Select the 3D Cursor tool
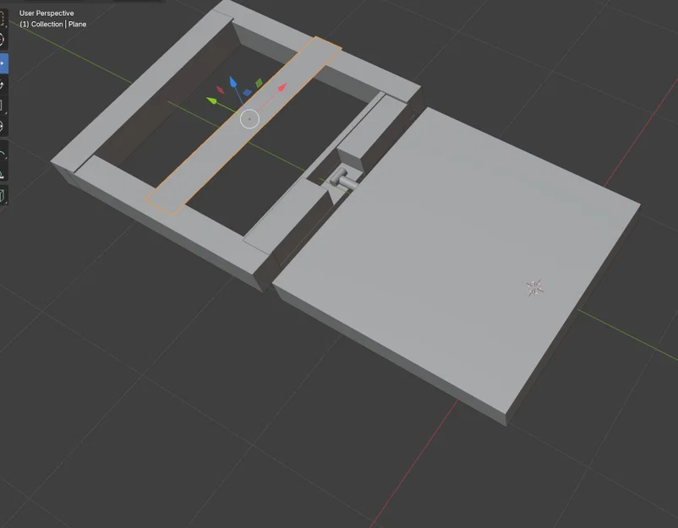The height and width of the screenshot is (528, 678). [3, 40]
